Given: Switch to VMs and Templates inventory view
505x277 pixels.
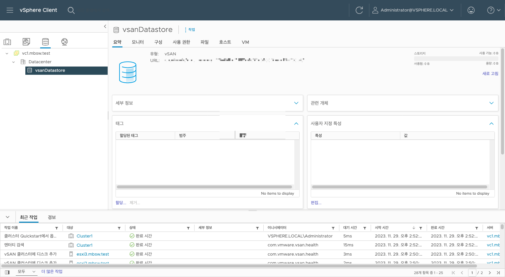Looking at the screenshot, I should [x=26, y=42].
